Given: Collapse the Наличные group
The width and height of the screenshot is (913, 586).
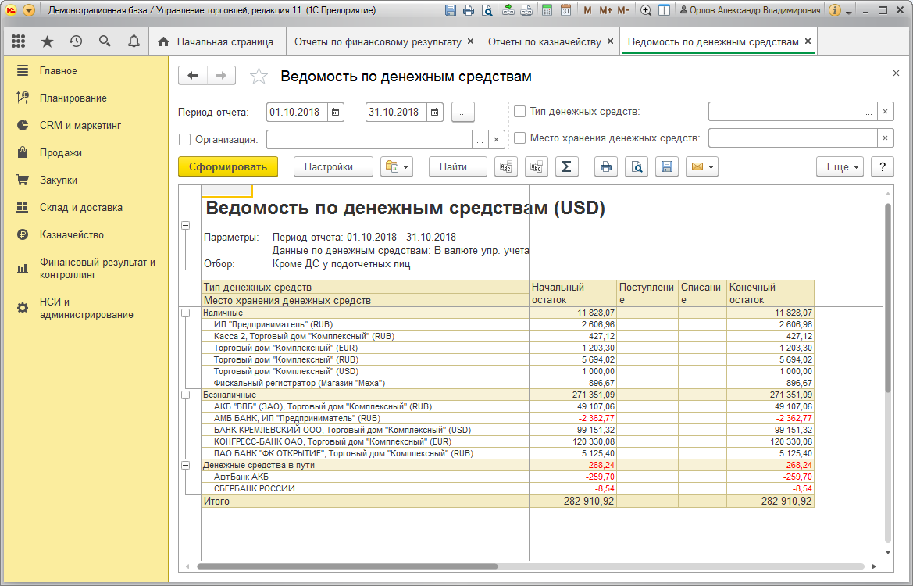Looking at the screenshot, I should tap(186, 313).
